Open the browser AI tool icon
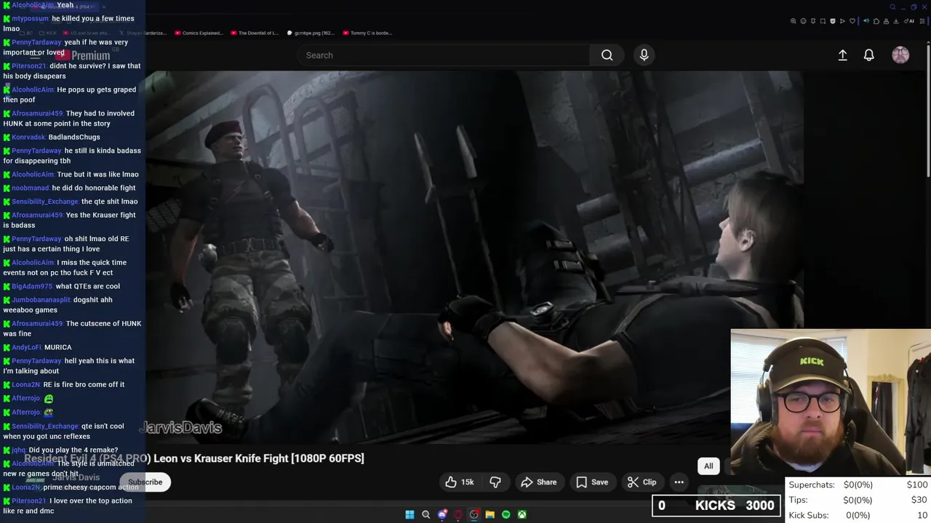Screen dimensions: 931x523 909,21
